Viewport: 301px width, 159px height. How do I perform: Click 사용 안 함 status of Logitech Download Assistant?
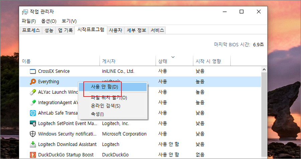(169, 144)
